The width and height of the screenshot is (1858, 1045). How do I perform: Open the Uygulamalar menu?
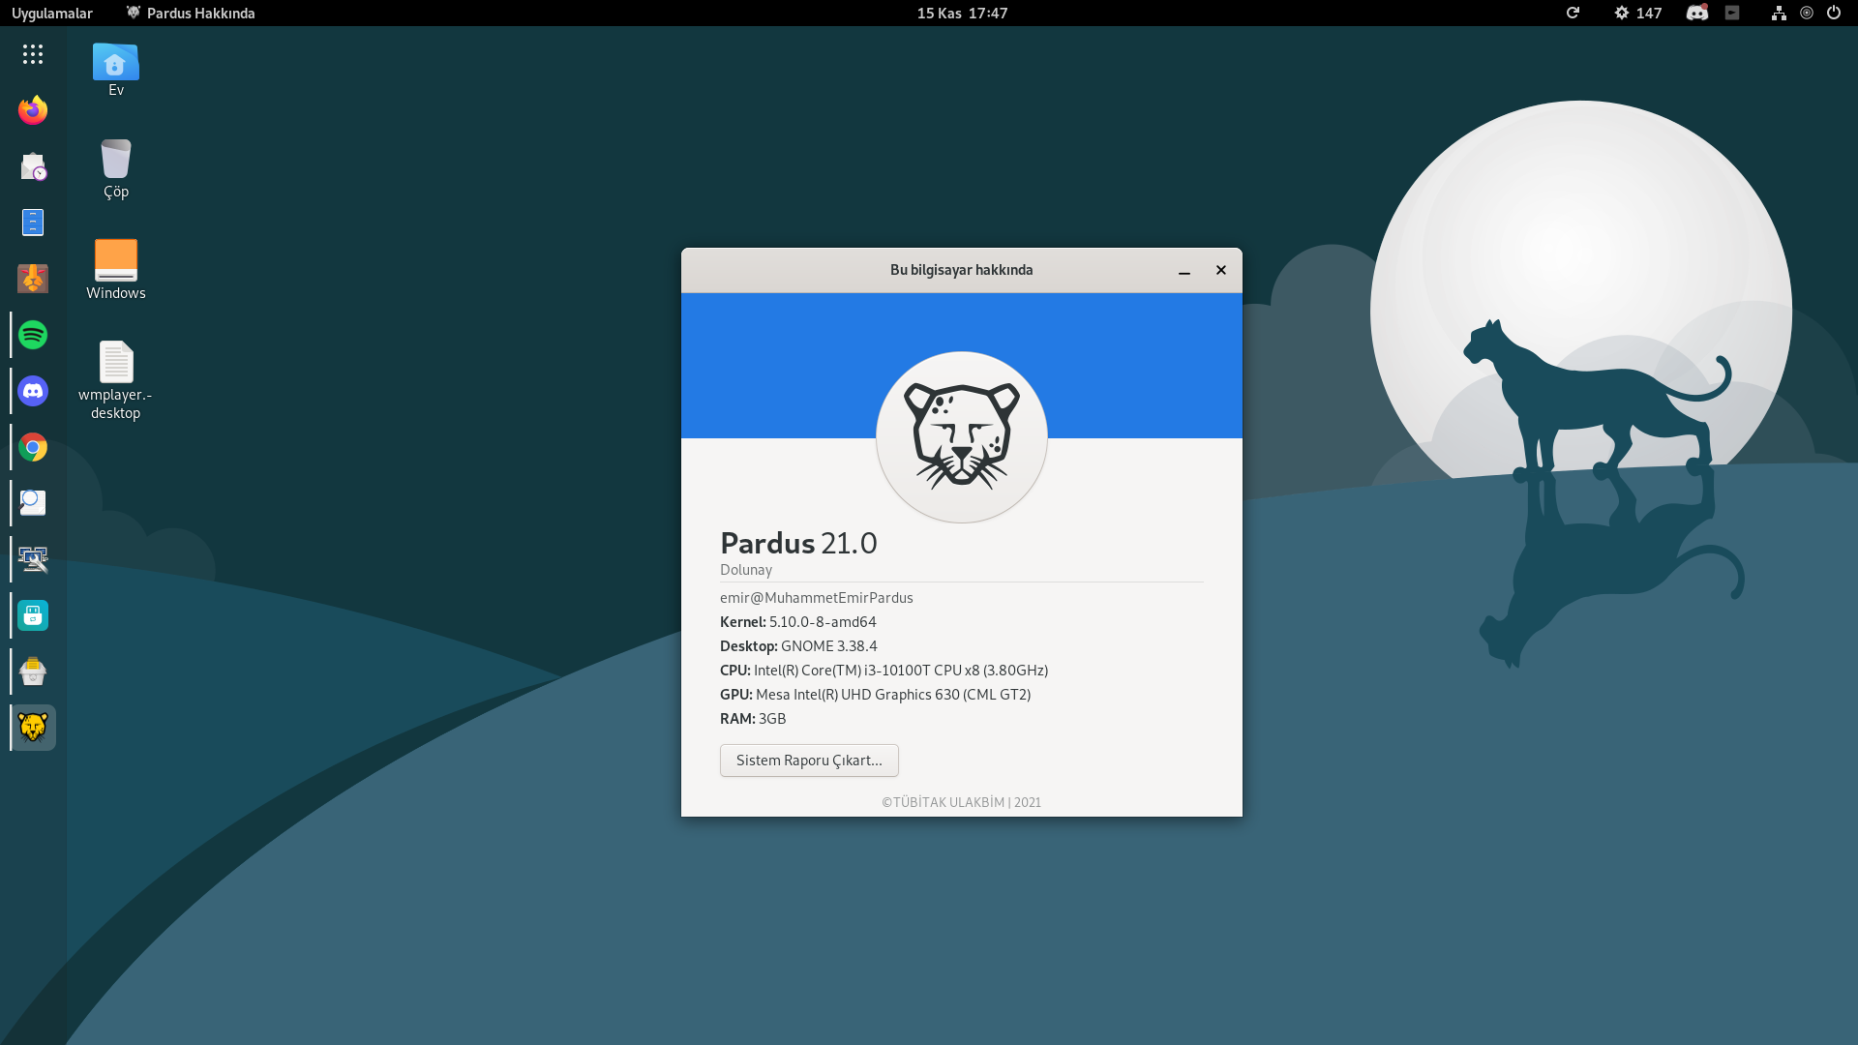point(52,13)
